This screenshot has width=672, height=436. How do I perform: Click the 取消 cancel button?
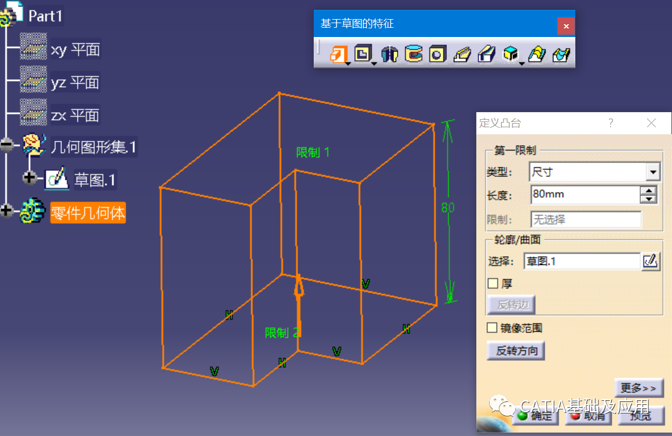click(x=589, y=415)
